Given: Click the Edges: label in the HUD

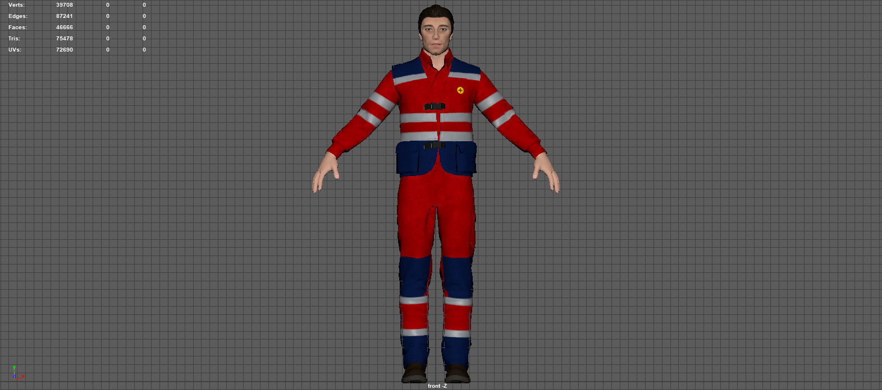Looking at the screenshot, I should (x=18, y=16).
